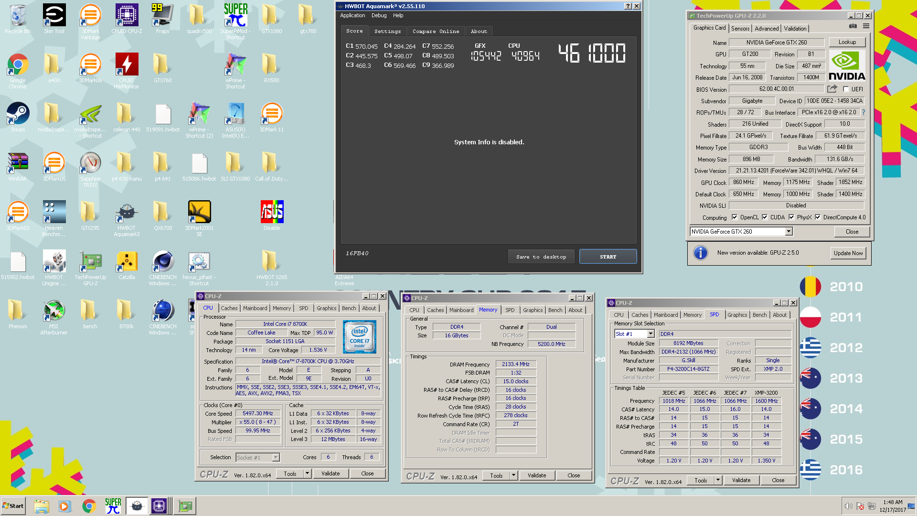The image size is (917, 516).
Task: Click GPU Name field NVIDIA GeForce GTX 260
Action: tap(777, 43)
